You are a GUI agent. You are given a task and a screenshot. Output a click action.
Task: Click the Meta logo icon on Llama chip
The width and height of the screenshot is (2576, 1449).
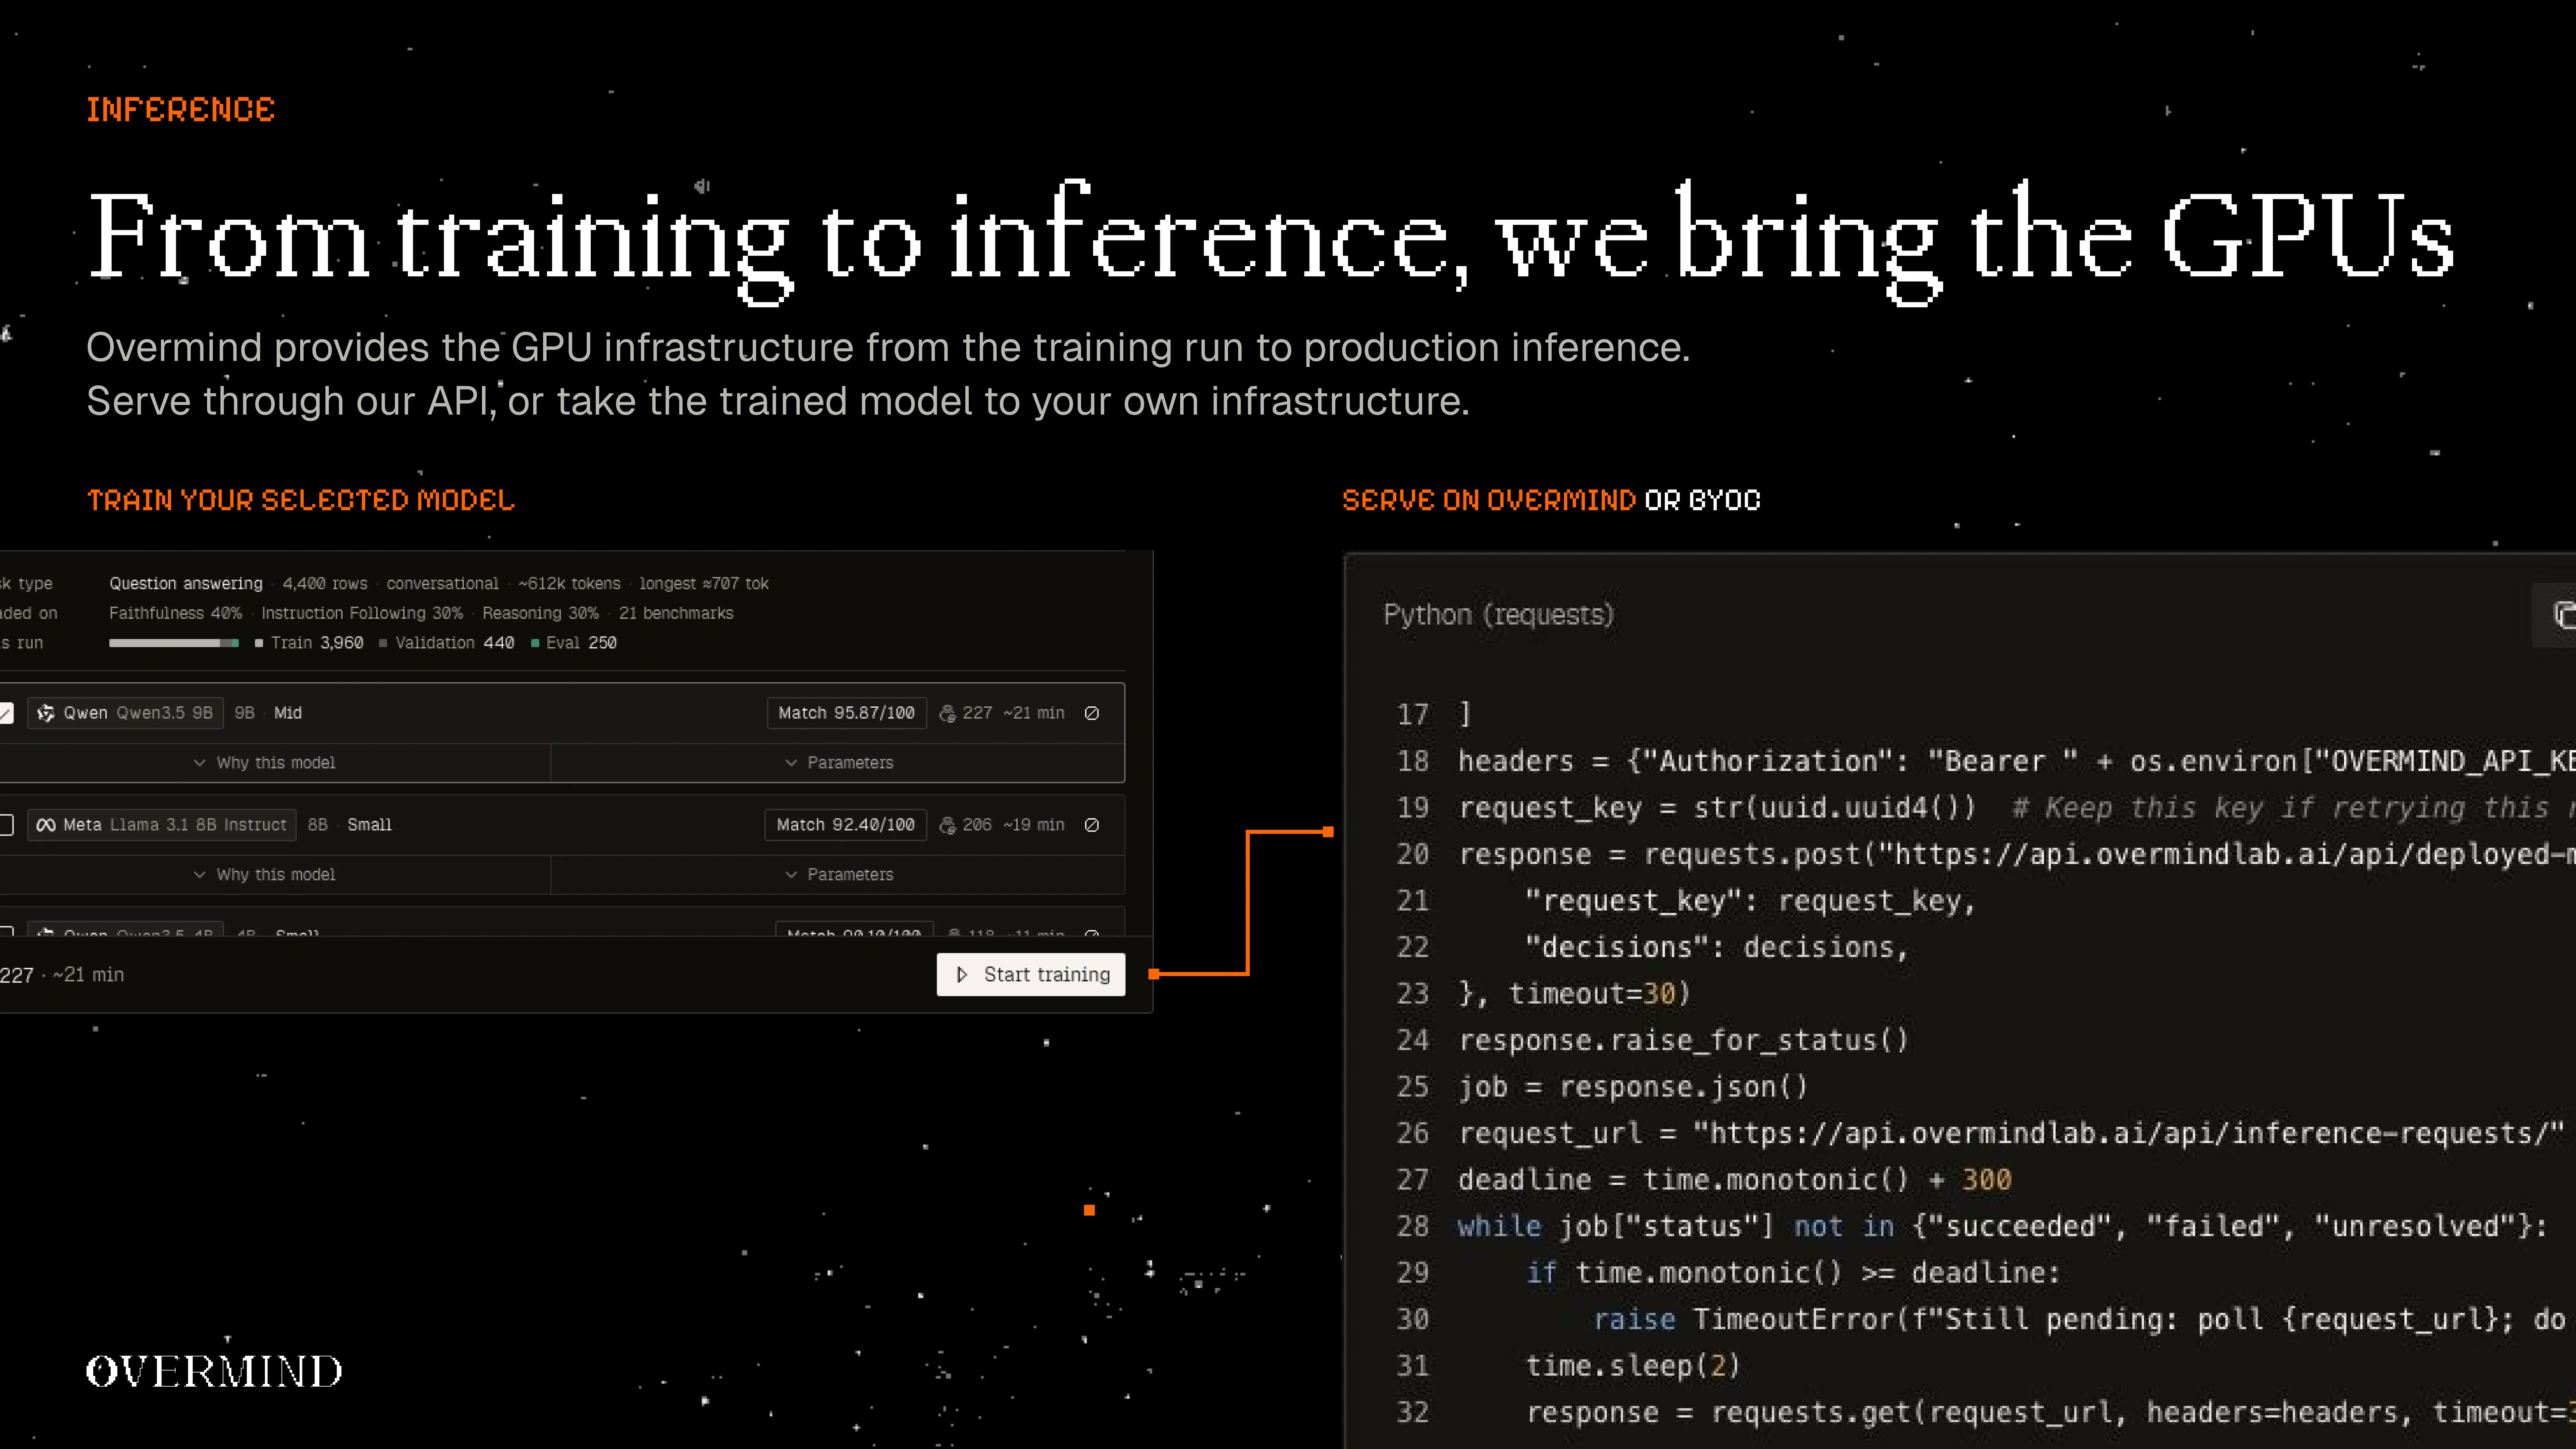[x=46, y=825]
